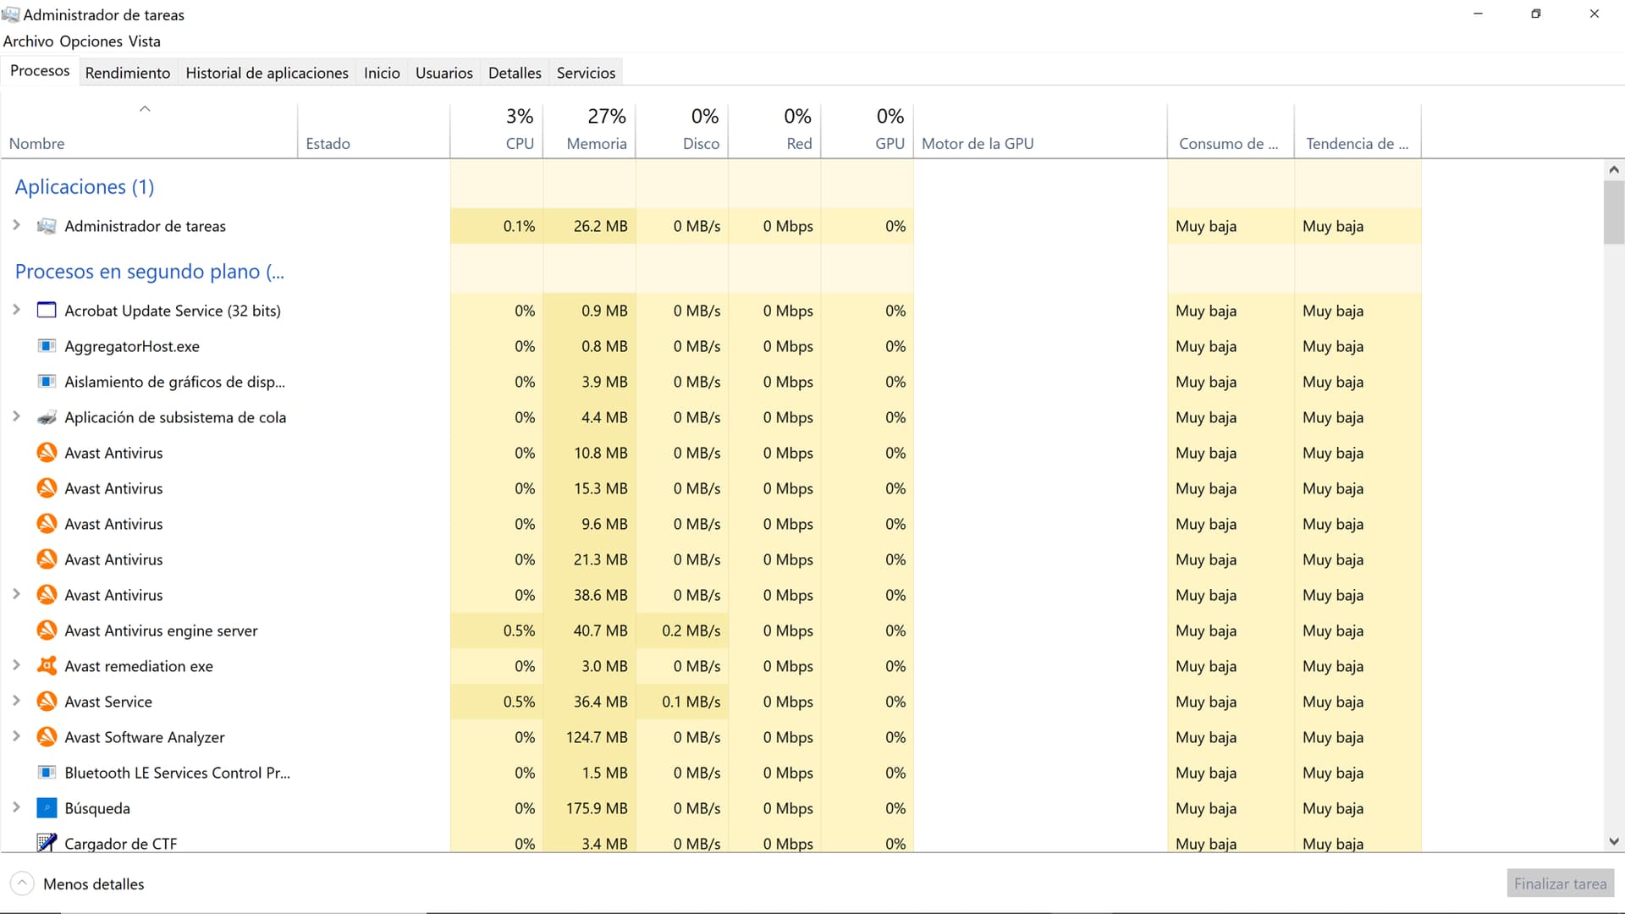Click the Avast Software Analyzer icon

click(x=47, y=737)
